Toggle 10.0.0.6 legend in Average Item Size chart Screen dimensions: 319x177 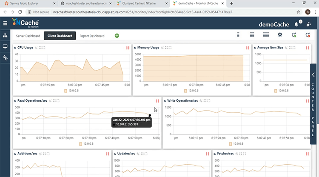coord(282,91)
